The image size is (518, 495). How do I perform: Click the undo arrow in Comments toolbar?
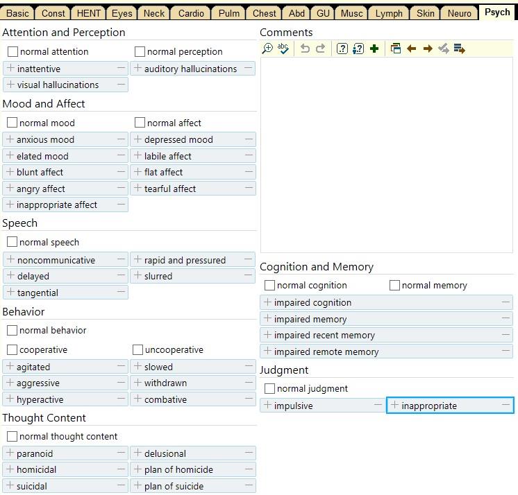click(x=305, y=49)
